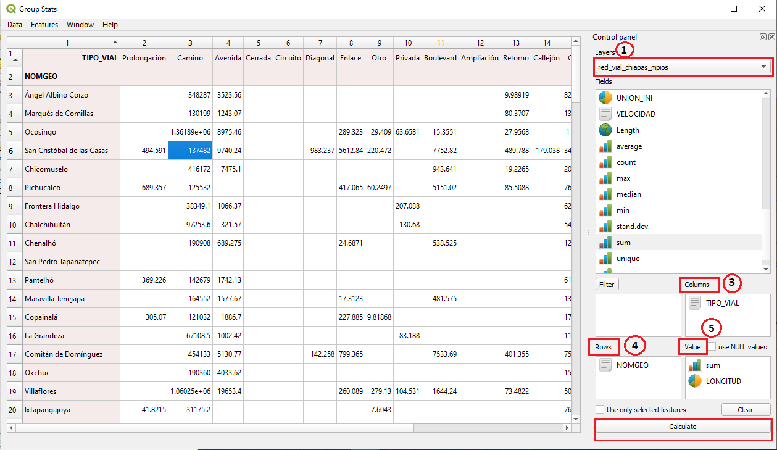This screenshot has height=450, width=777.
Task: Select the VELOCIDAD text field icon
Action: pos(605,114)
